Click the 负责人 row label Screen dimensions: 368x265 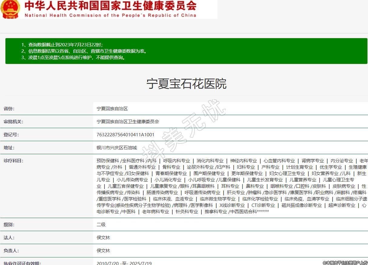tap(11, 251)
